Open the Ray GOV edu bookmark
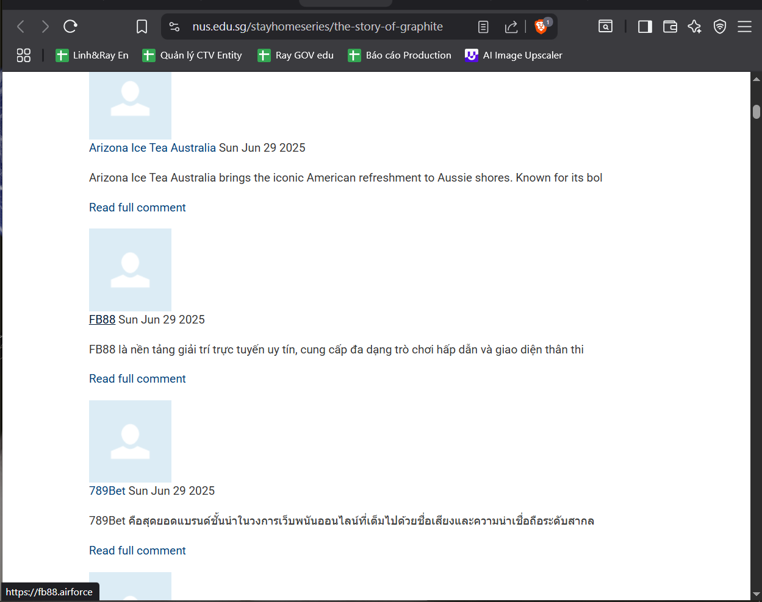 (x=296, y=55)
